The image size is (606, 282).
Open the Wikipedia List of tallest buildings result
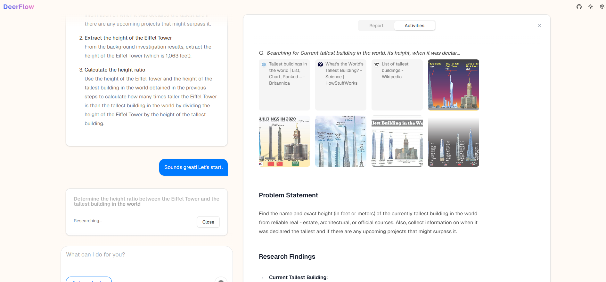pos(397,85)
